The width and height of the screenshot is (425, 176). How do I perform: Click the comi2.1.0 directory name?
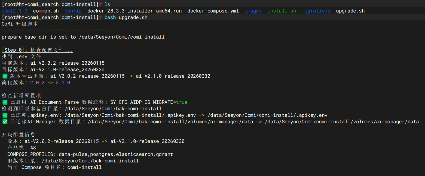click(14, 11)
